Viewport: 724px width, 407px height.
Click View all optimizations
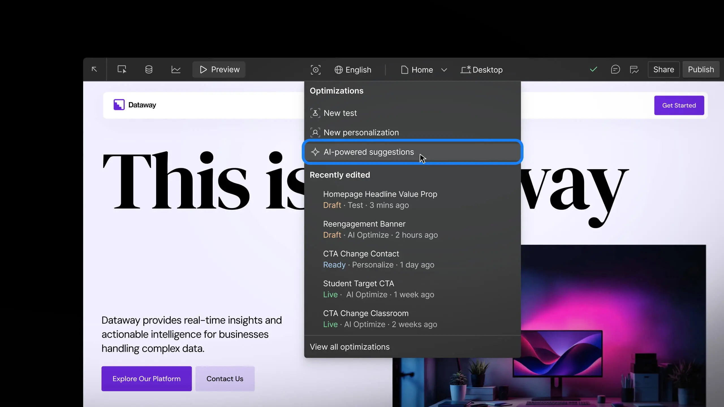coord(349,347)
